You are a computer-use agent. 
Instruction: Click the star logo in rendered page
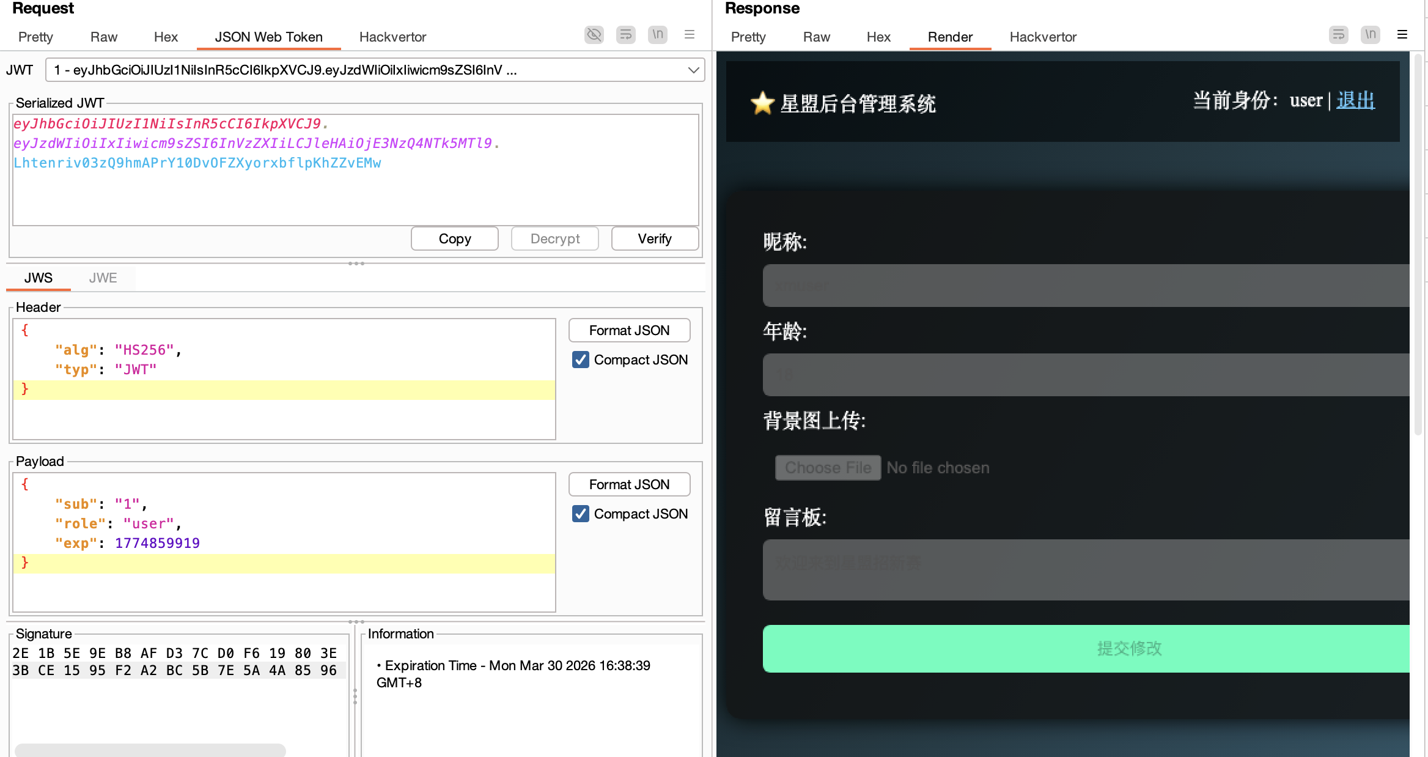pyautogui.click(x=762, y=103)
